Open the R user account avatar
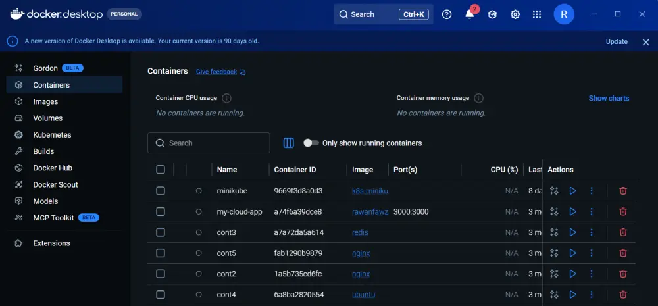This screenshot has height=306, width=658. (564, 14)
